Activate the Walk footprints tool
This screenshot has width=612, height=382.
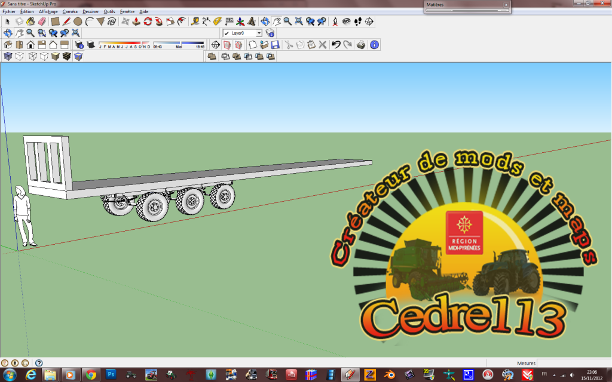coord(357,21)
